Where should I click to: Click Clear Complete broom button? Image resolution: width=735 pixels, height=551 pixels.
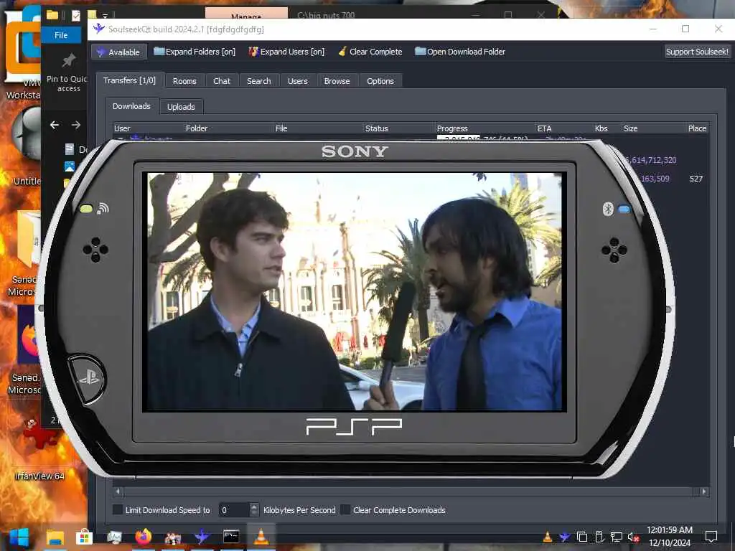pos(370,52)
